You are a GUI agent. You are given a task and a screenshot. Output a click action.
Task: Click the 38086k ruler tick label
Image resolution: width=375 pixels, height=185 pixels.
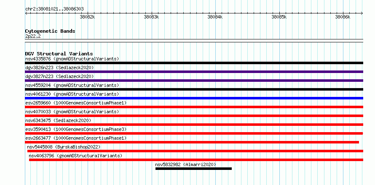pyautogui.click(x=343, y=17)
